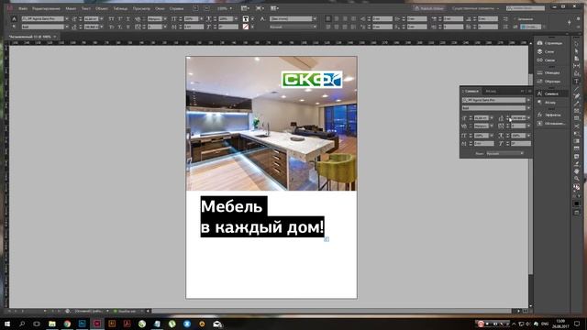Open workspace switcher dropdown

coord(475,8)
